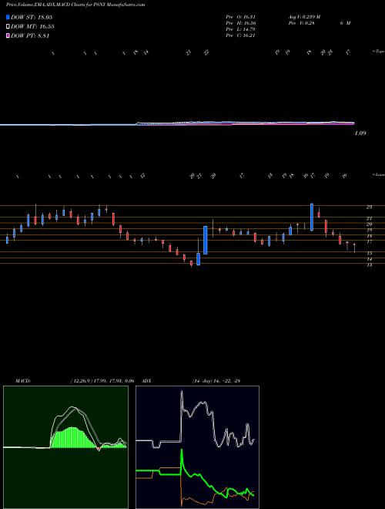The width and height of the screenshot is (385, 509).
Task: Click the price axis label 19
Action: (x=369, y=230)
